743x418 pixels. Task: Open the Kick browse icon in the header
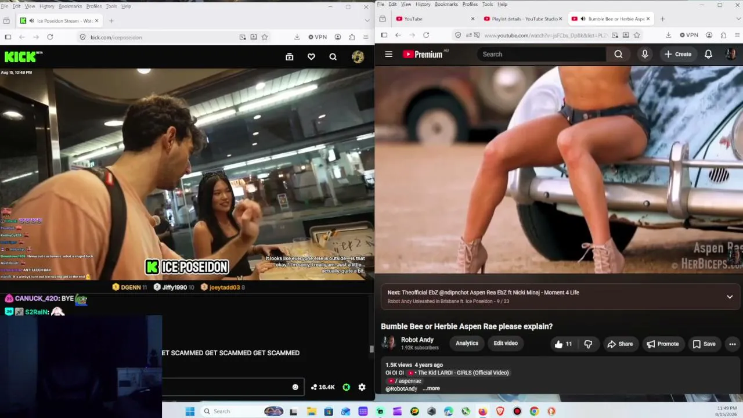click(x=289, y=56)
